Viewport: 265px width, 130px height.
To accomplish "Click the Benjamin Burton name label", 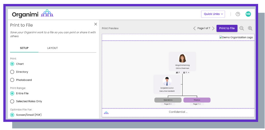I will click(167, 88).
